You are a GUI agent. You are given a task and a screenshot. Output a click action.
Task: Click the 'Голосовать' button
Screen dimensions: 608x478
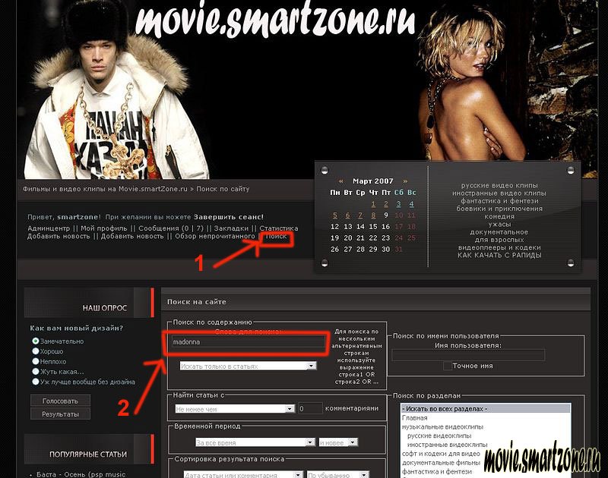(x=60, y=401)
